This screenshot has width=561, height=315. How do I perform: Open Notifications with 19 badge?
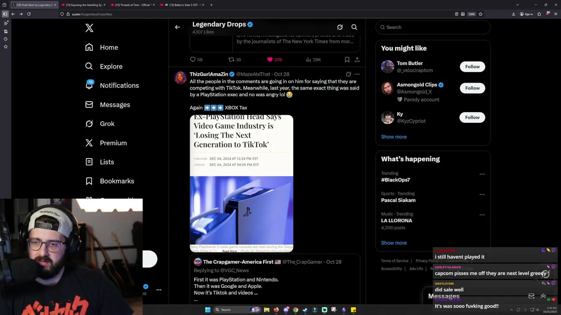(x=112, y=85)
